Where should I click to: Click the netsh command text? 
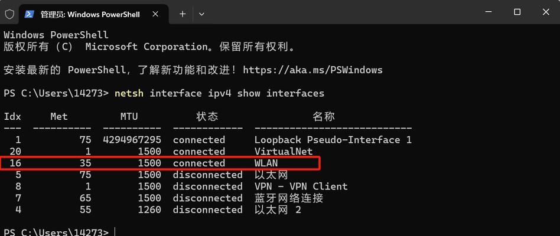pyautogui.click(x=129, y=93)
